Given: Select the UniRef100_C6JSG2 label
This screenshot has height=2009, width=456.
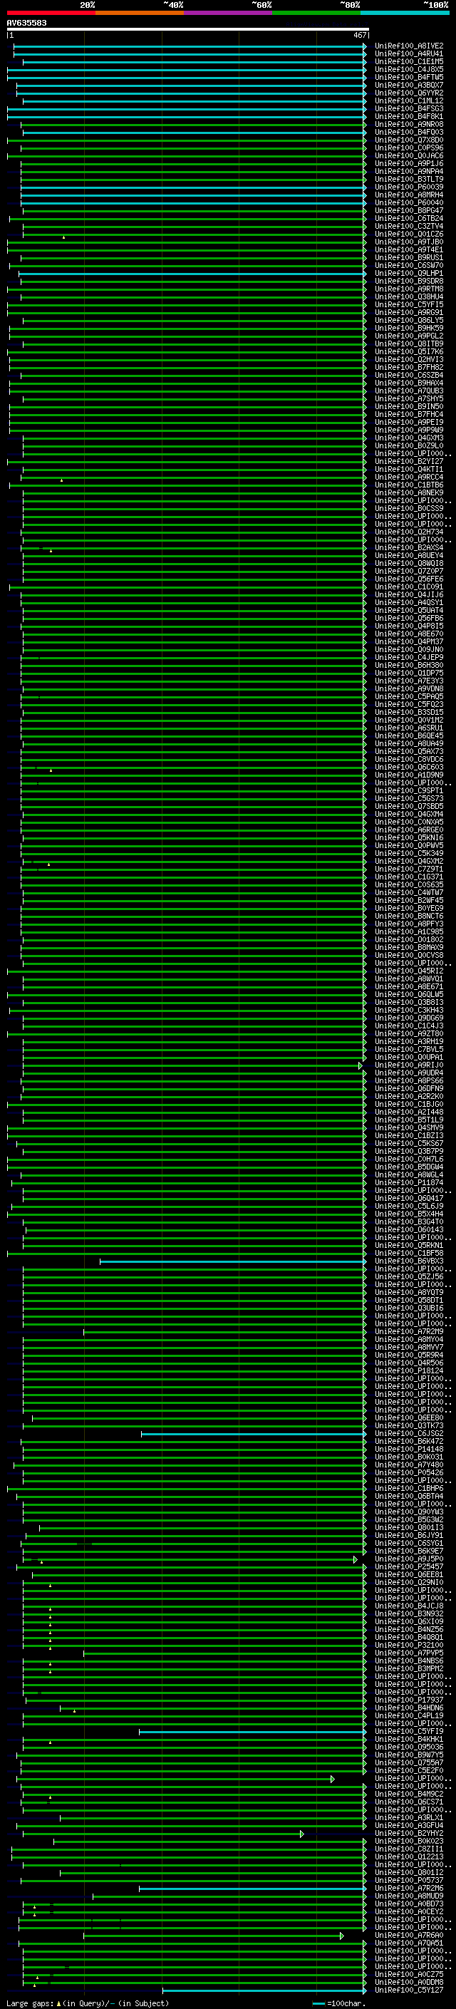Looking at the screenshot, I should (409, 1433).
